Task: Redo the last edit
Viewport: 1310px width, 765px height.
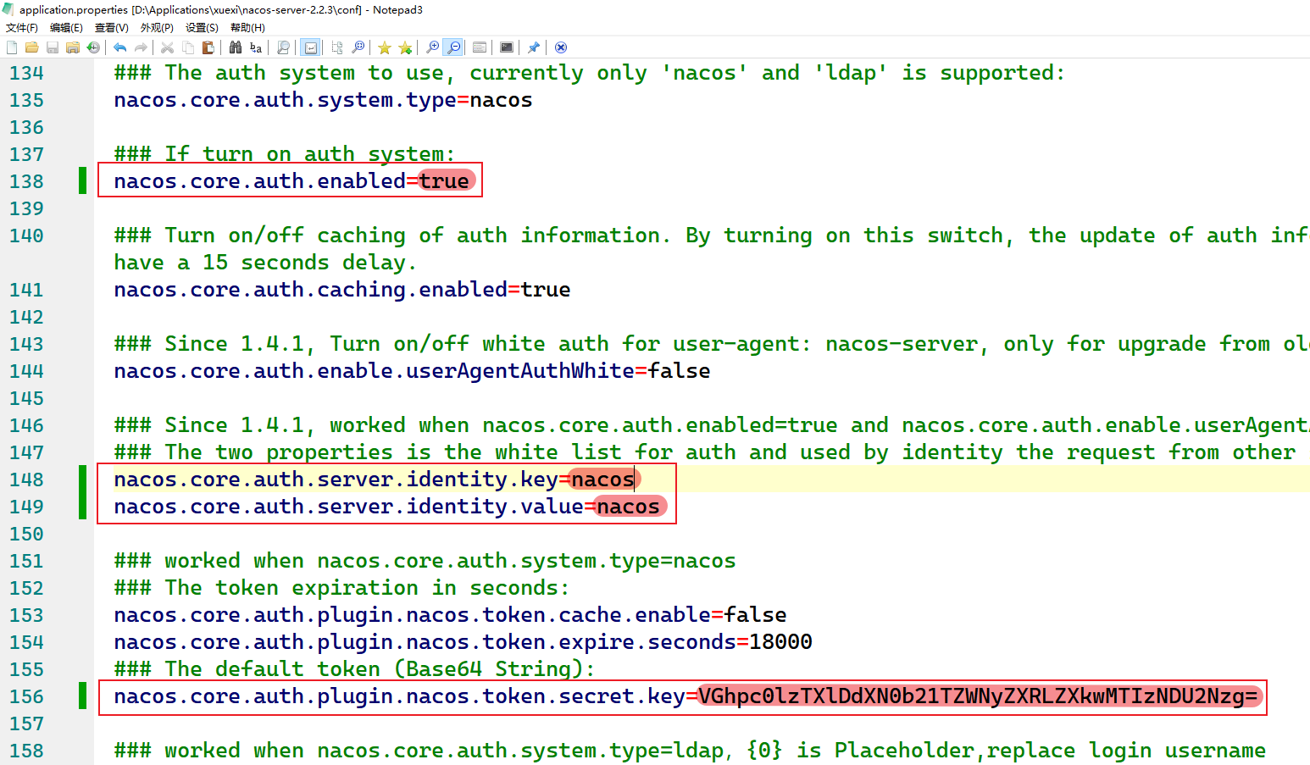Action: click(141, 47)
